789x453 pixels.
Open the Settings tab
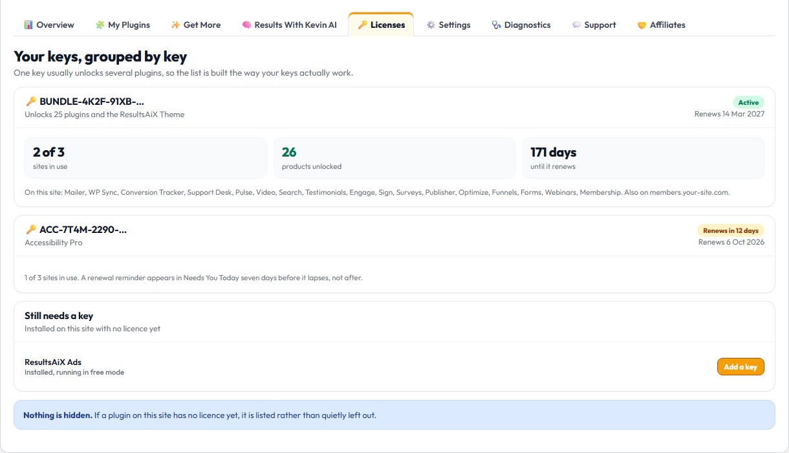[448, 25]
